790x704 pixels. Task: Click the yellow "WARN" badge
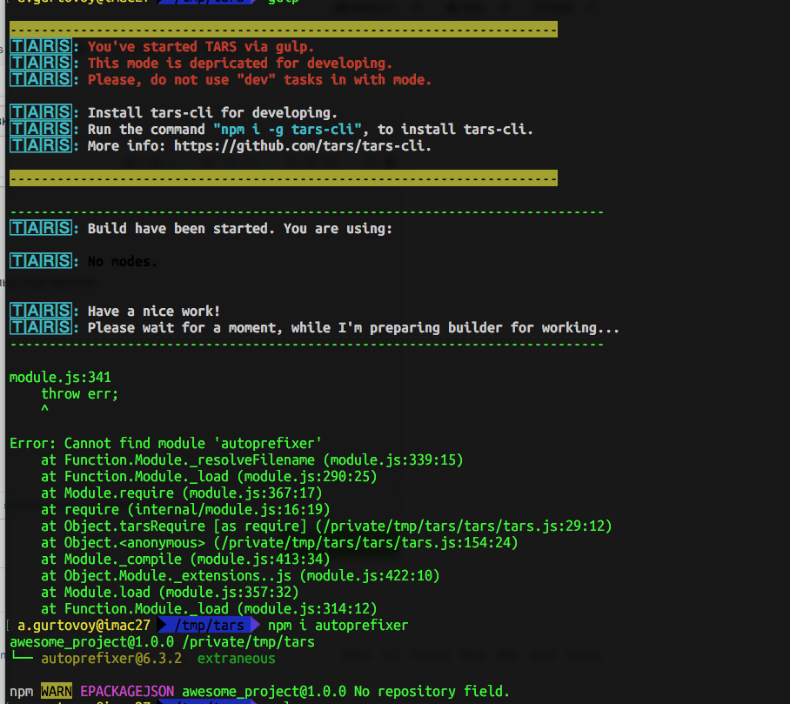pos(57,692)
